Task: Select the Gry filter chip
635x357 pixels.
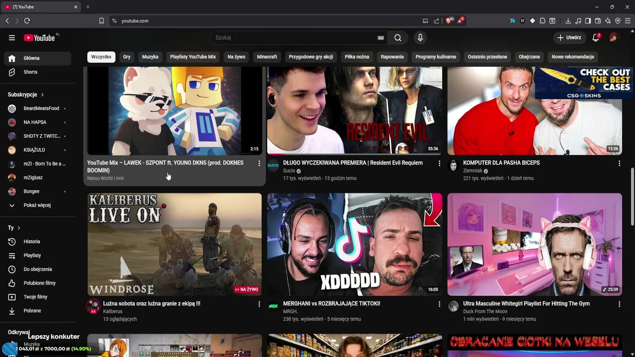Action: pyautogui.click(x=127, y=57)
